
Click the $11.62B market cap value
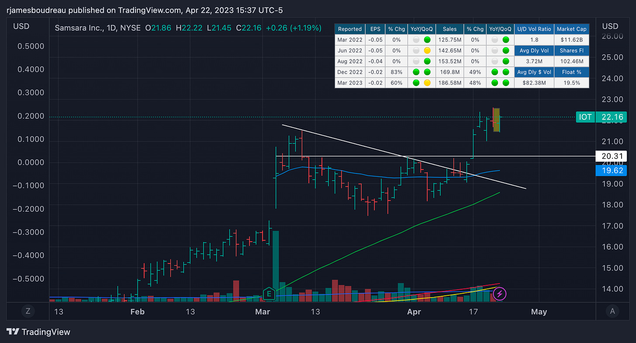[571, 40]
